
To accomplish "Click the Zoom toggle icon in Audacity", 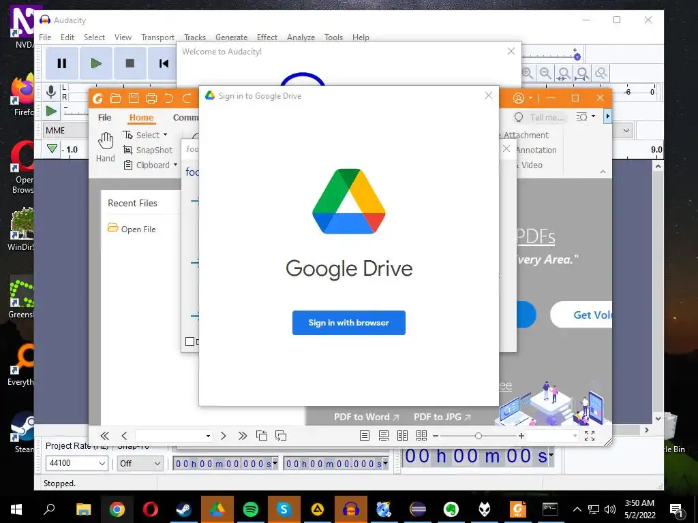I will pos(601,73).
